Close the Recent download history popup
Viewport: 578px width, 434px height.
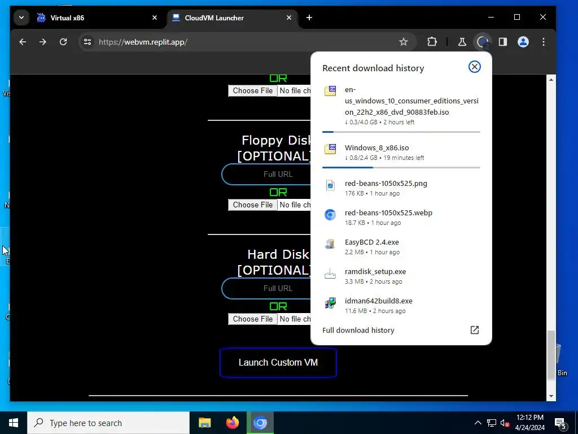point(474,67)
